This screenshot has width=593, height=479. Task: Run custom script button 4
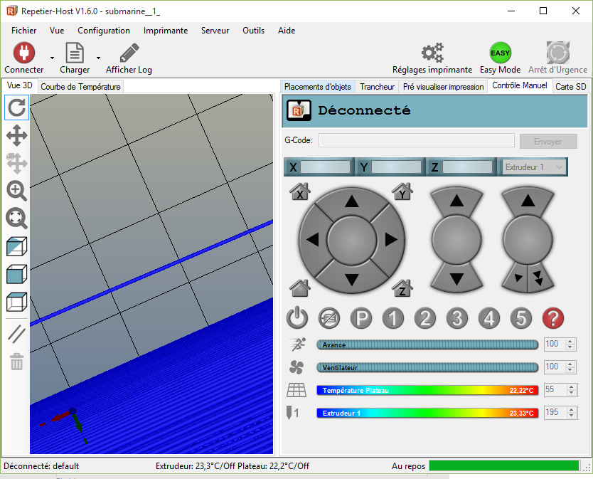coord(489,318)
